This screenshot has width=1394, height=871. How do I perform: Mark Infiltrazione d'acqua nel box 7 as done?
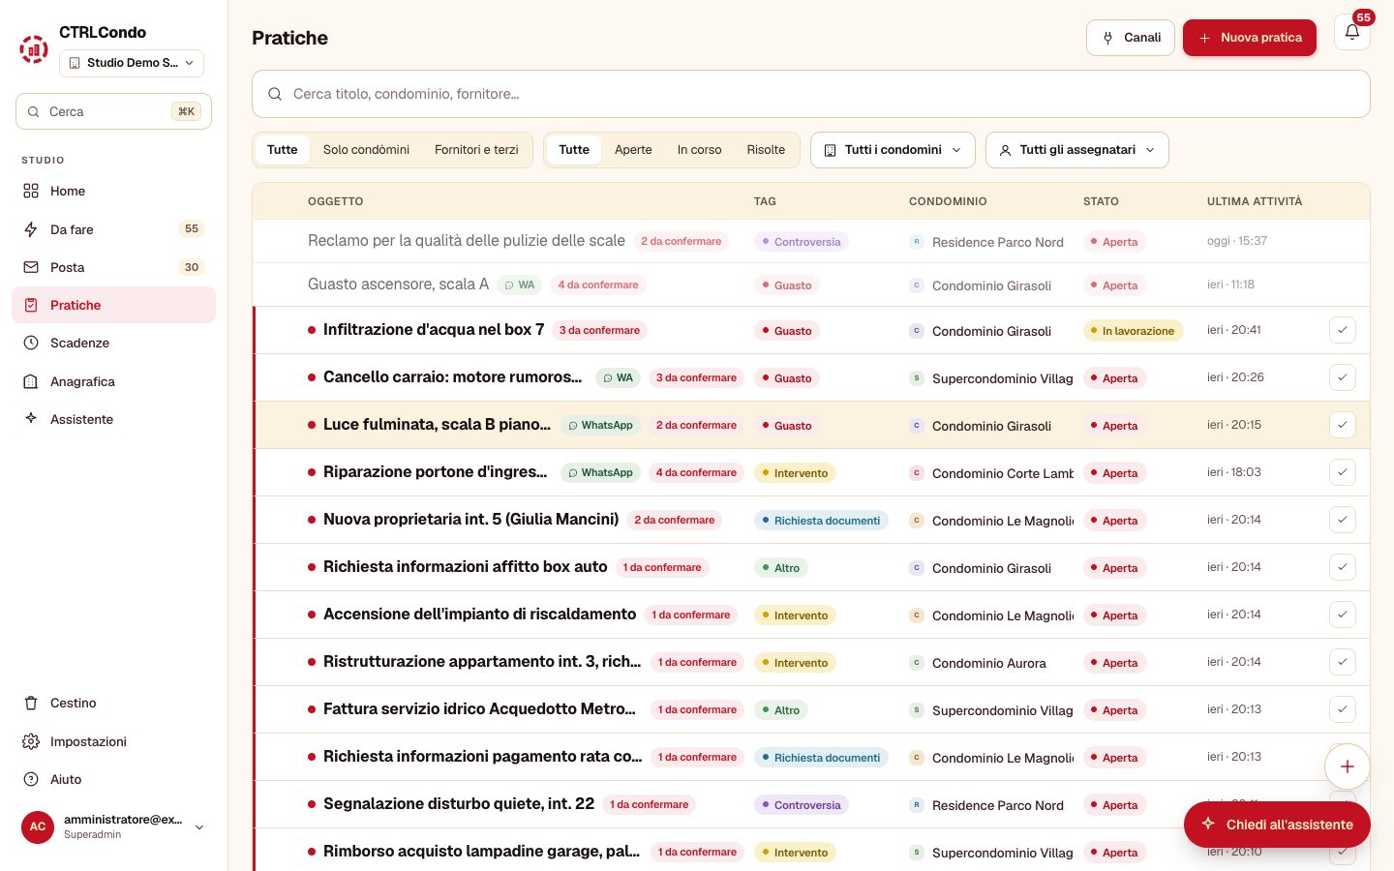pos(1343,330)
